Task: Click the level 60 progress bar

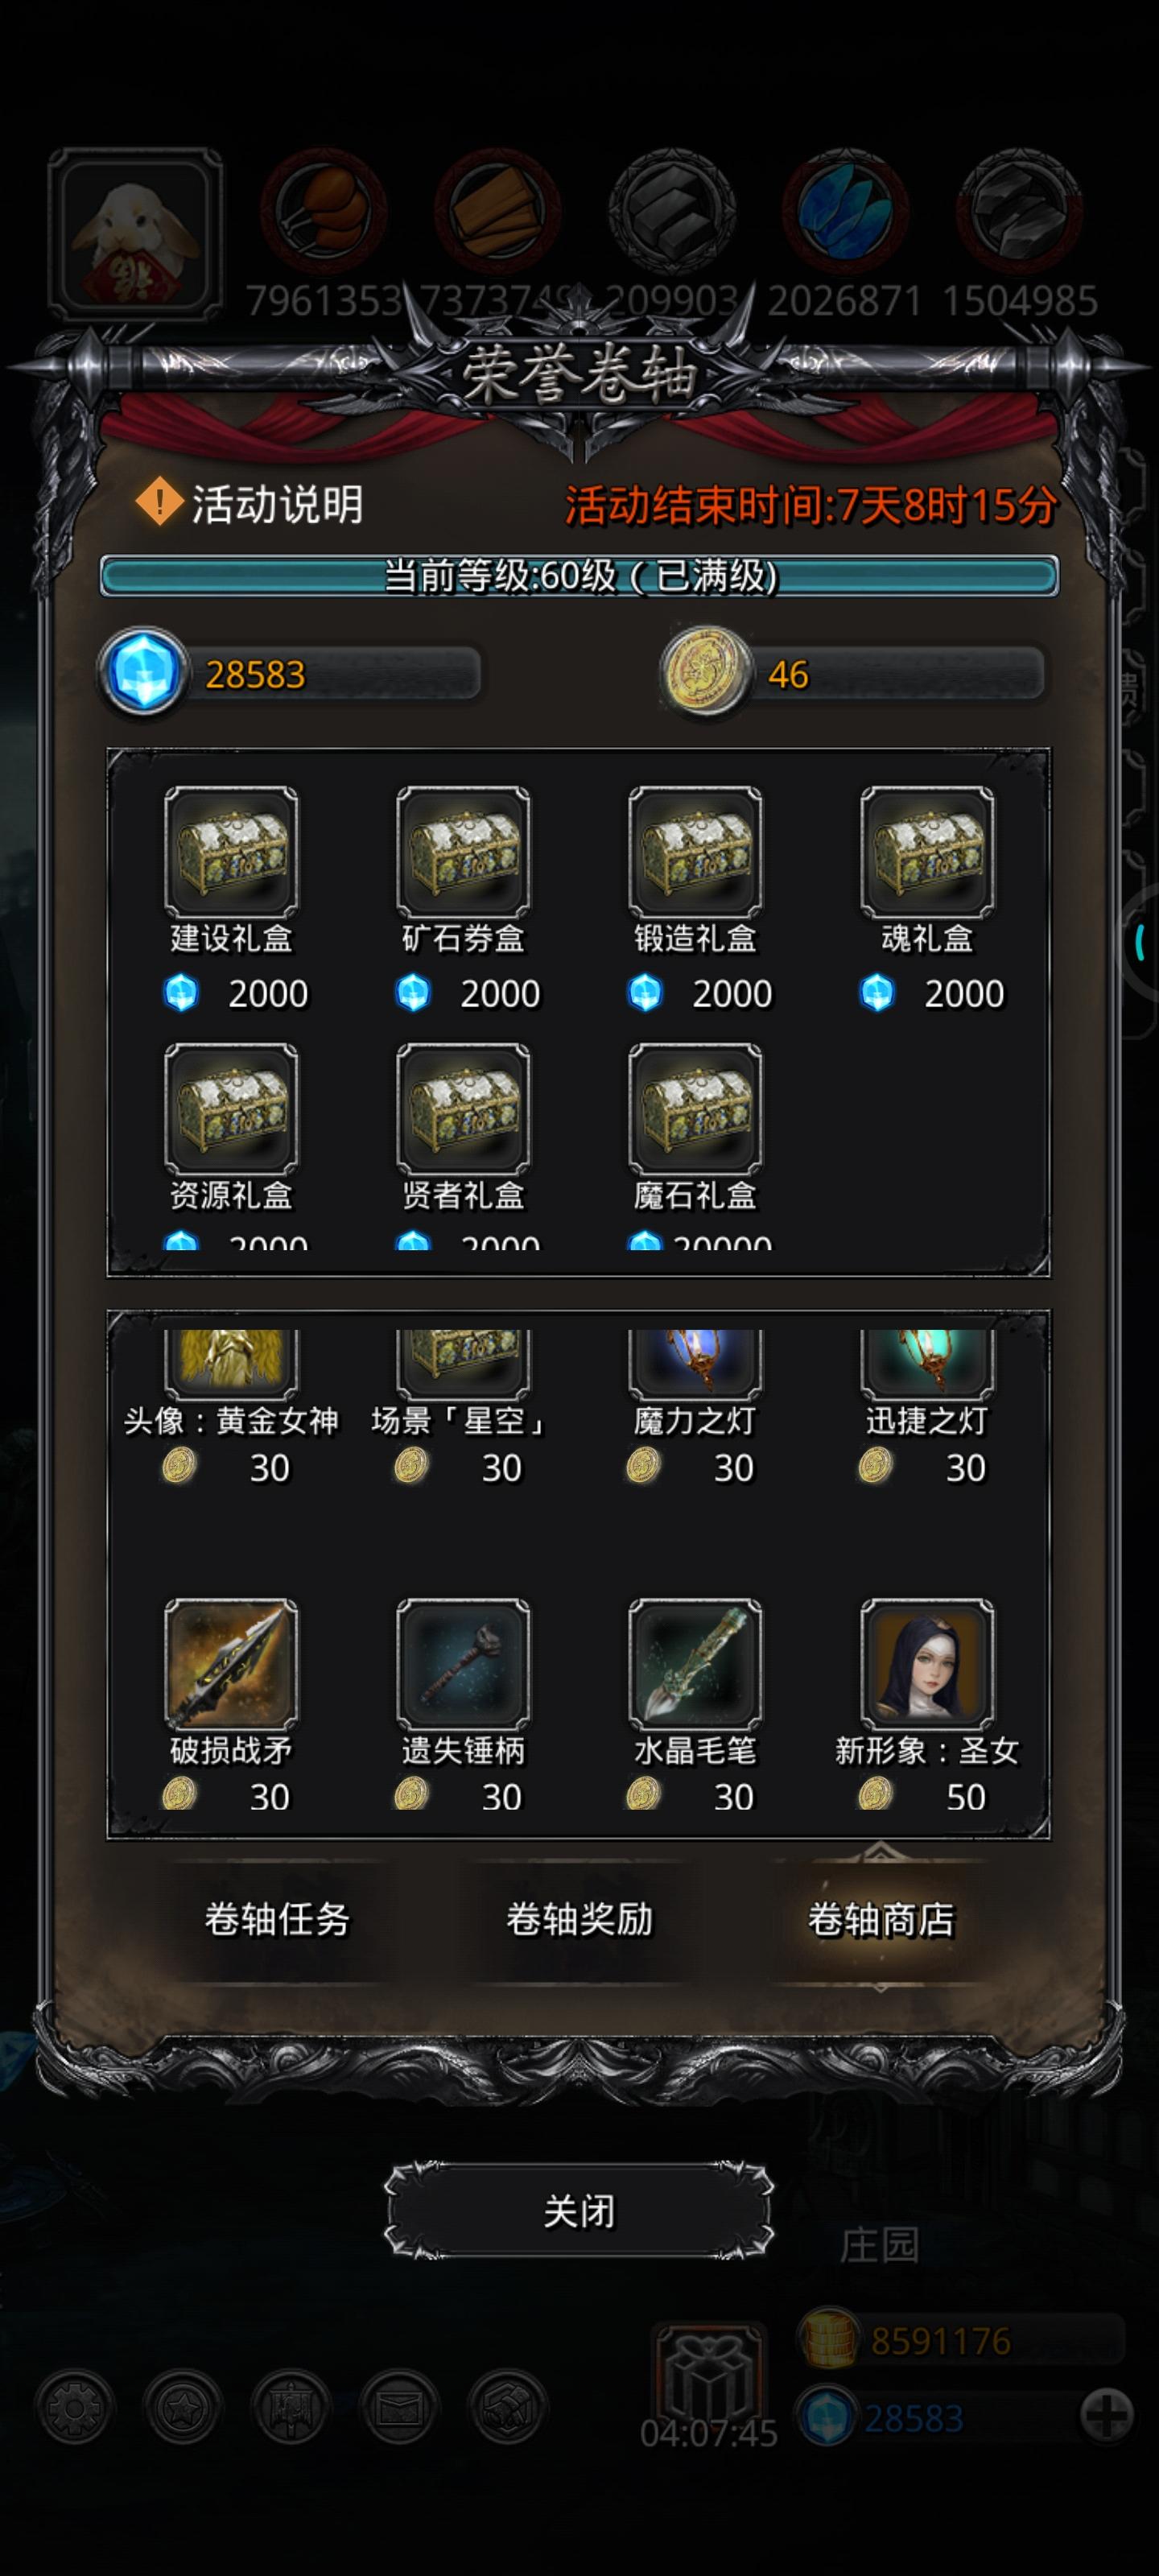Action: click(x=579, y=576)
